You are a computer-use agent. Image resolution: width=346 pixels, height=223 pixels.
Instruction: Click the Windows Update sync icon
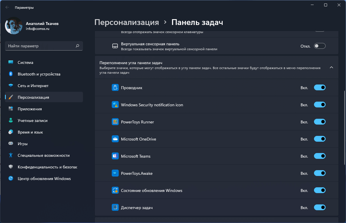(10, 178)
